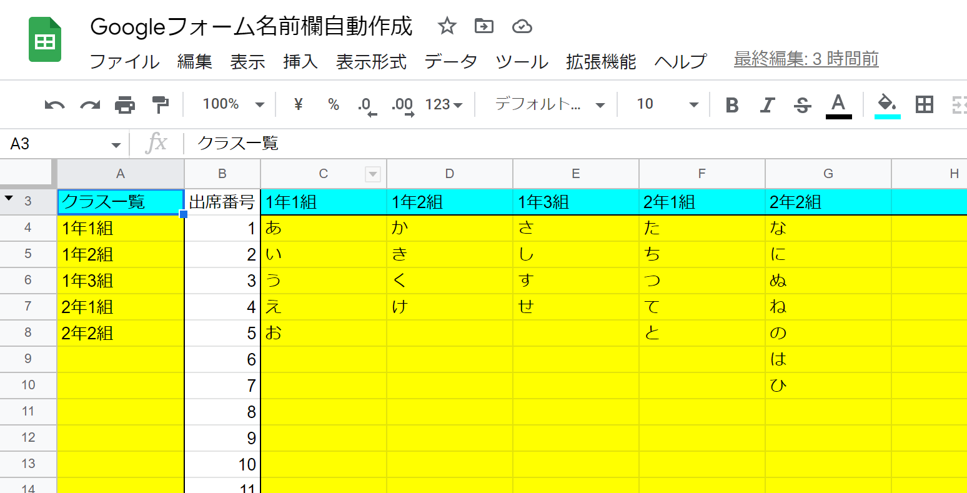Select cell 1年1組 in column A
This screenshot has width=967, height=493.
point(121,228)
